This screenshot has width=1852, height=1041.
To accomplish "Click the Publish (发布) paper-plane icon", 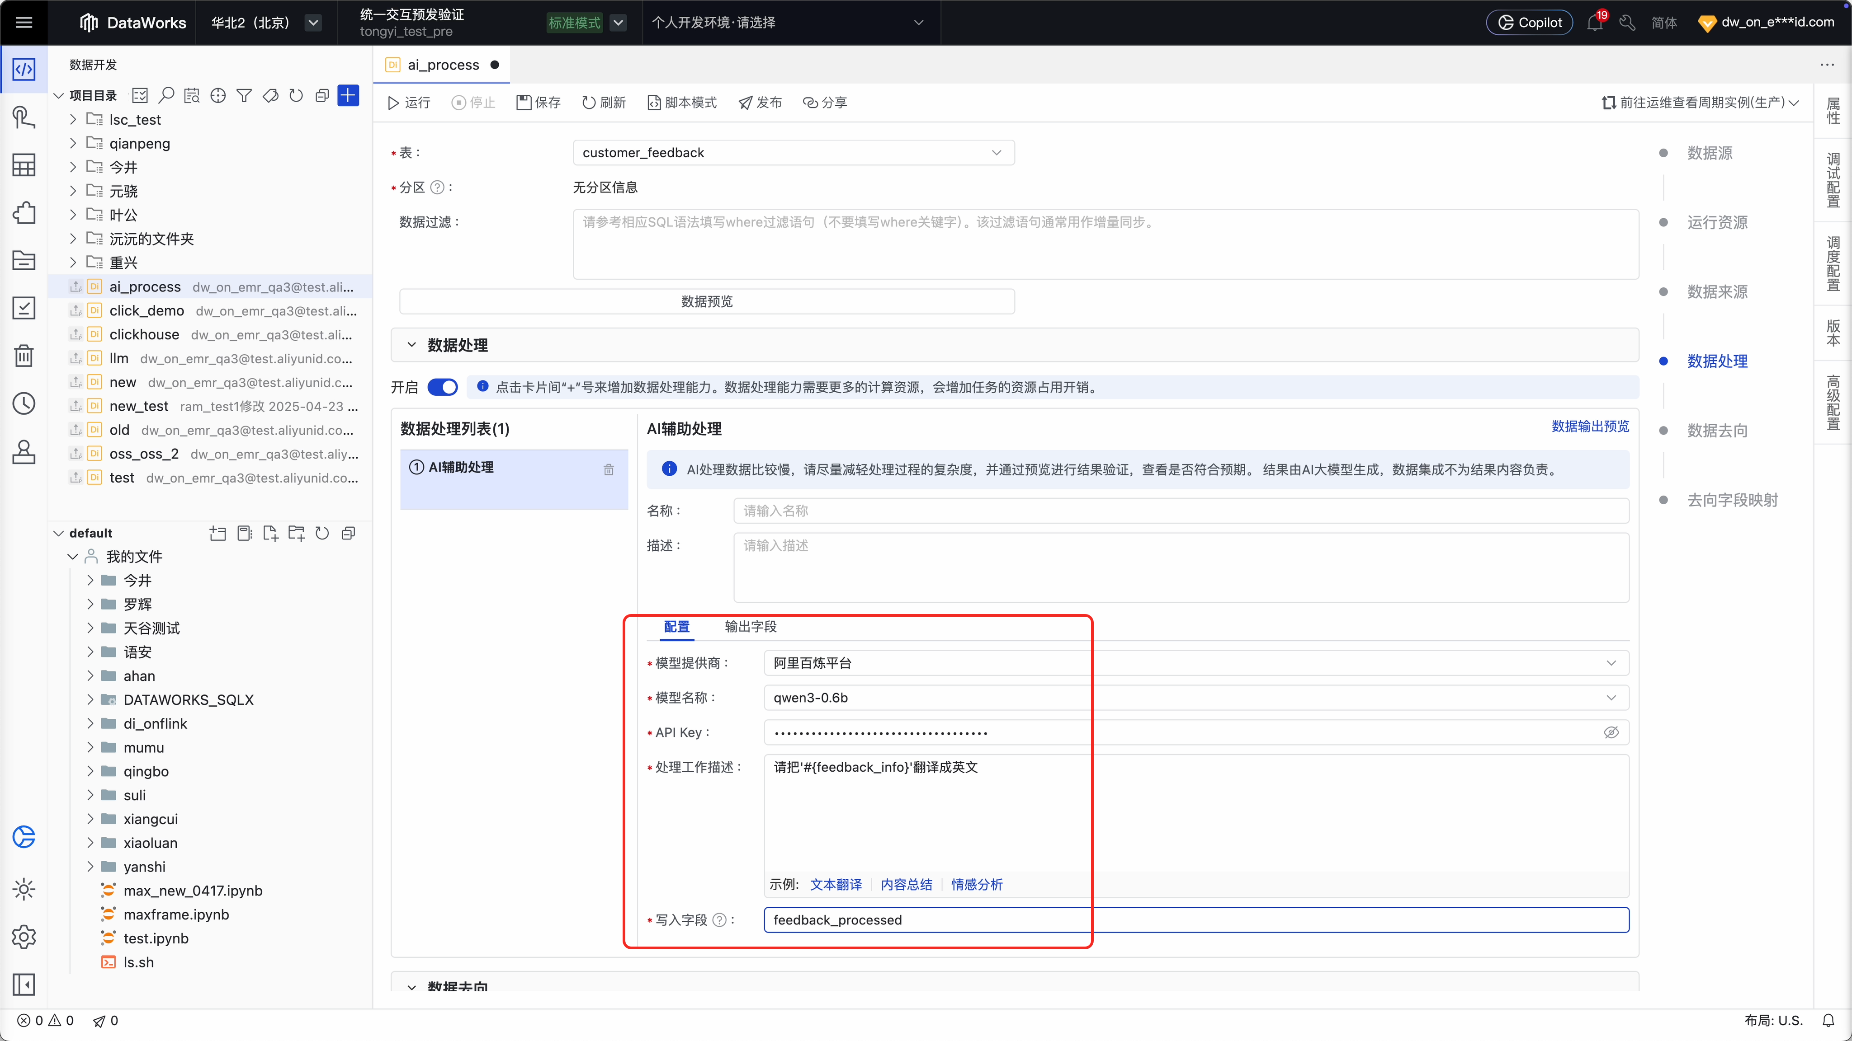I will [746, 103].
